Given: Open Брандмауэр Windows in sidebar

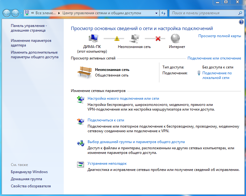Looking at the screenshot, I should [x=29, y=172].
